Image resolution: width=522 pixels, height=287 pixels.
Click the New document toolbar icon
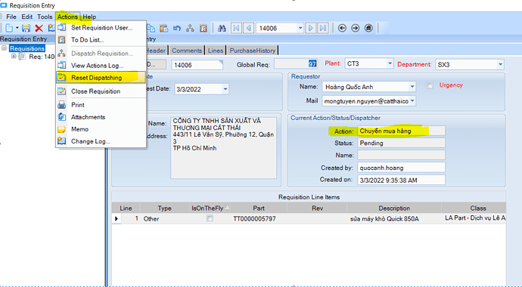pos(9,28)
